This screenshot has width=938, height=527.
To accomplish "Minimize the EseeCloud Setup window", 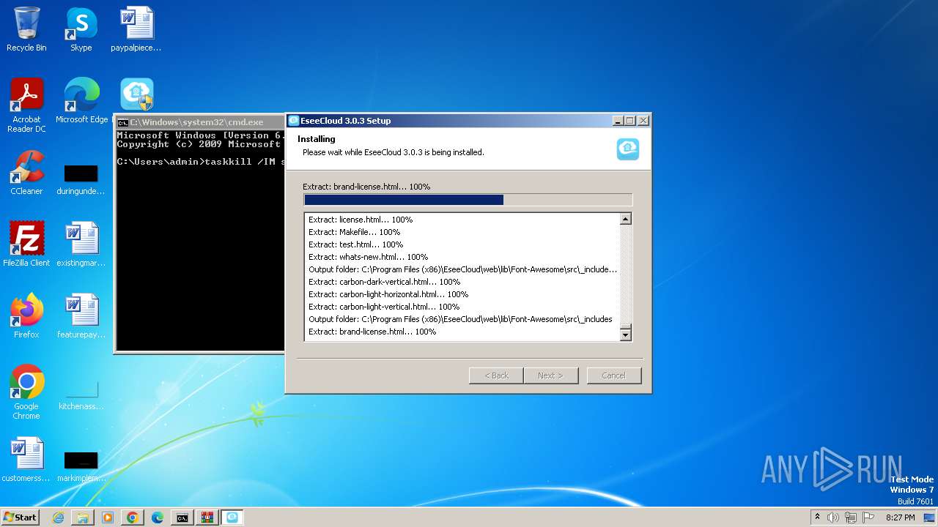I will (x=618, y=121).
